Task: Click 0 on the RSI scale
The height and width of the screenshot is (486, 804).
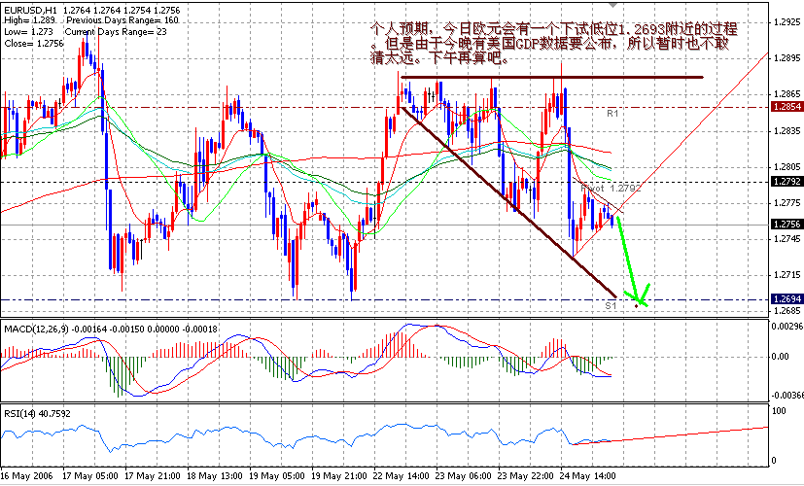Action: [x=775, y=461]
